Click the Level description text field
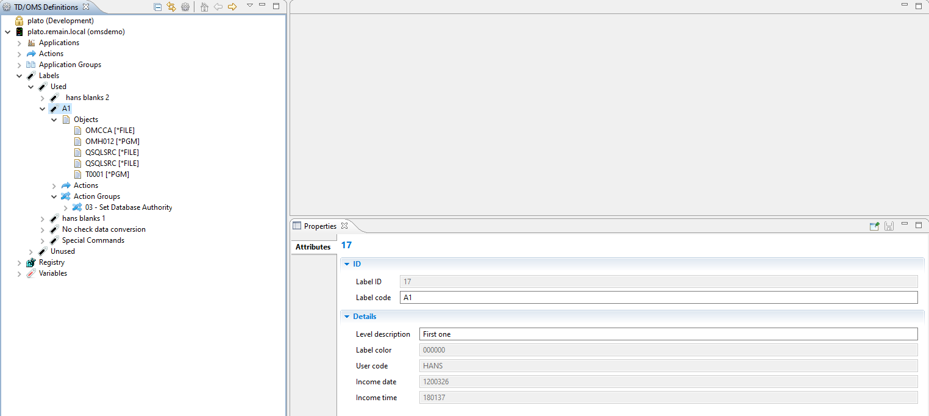The height and width of the screenshot is (416, 929). point(668,334)
